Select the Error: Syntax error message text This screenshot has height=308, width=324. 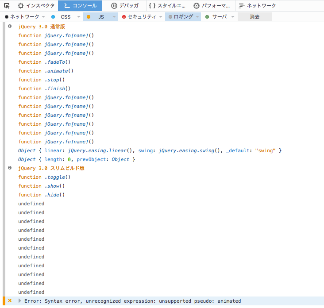(132, 301)
